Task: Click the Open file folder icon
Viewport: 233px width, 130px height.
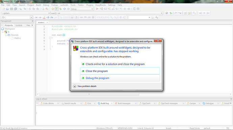Action: tap(7, 9)
